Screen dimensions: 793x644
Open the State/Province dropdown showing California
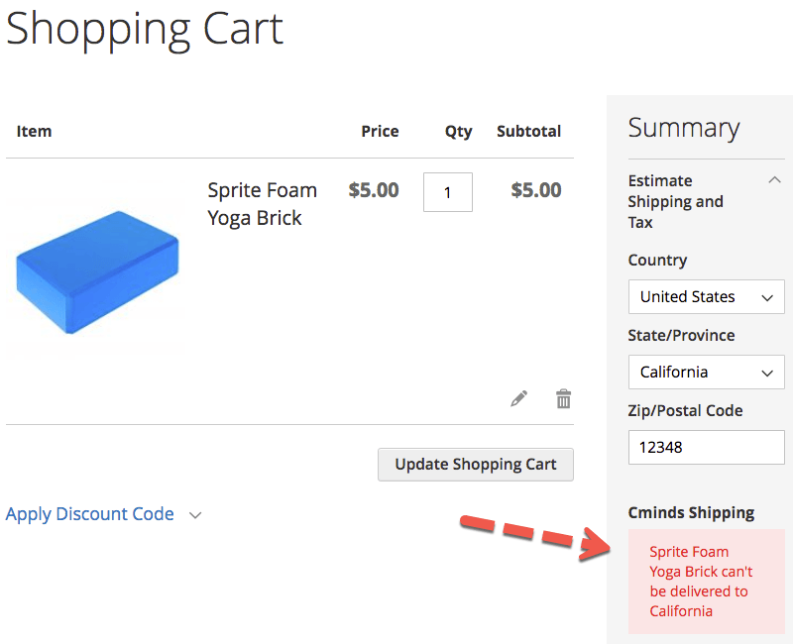706,372
